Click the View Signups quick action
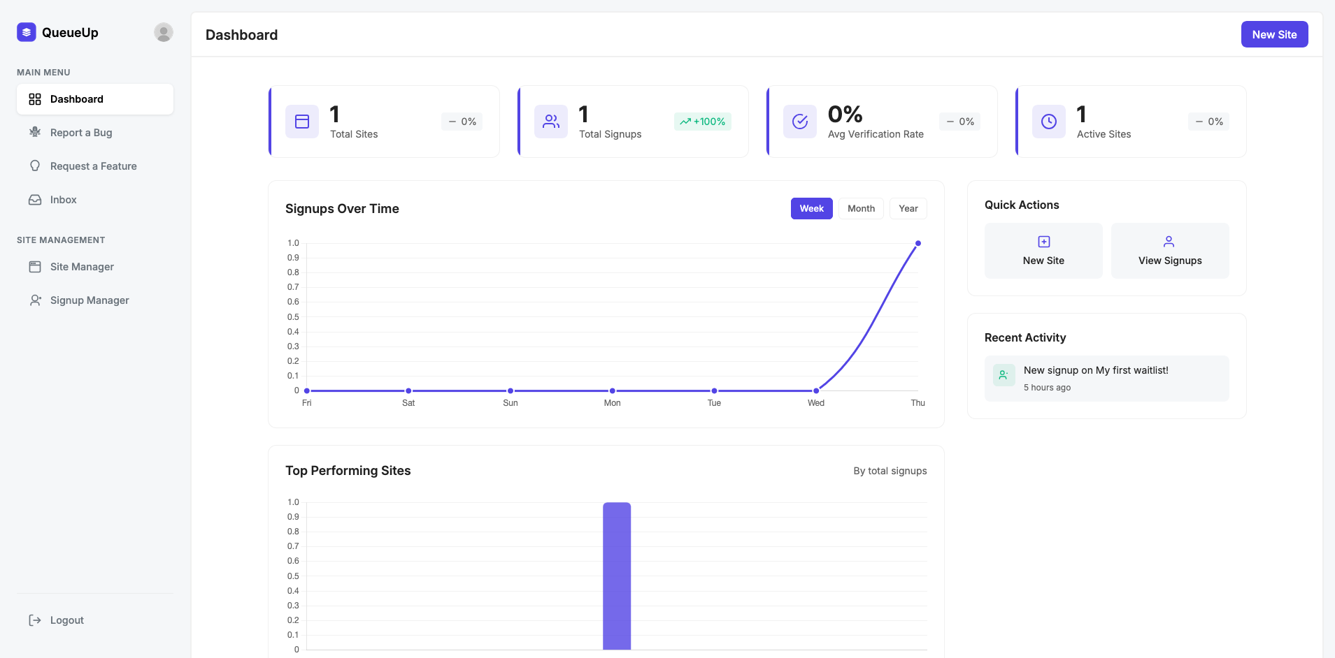This screenshot has width=1335, height=658. click(x=1169, y=251)
